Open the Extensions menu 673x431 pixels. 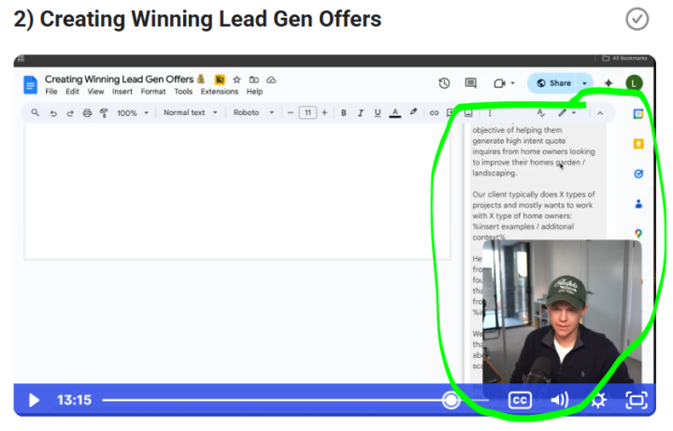click(x=220, y=92)
